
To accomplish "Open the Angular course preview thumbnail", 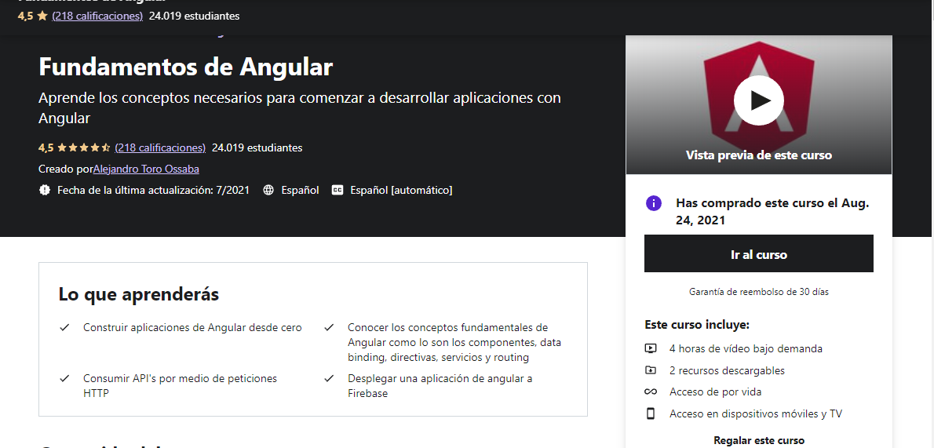I will 758,105.
